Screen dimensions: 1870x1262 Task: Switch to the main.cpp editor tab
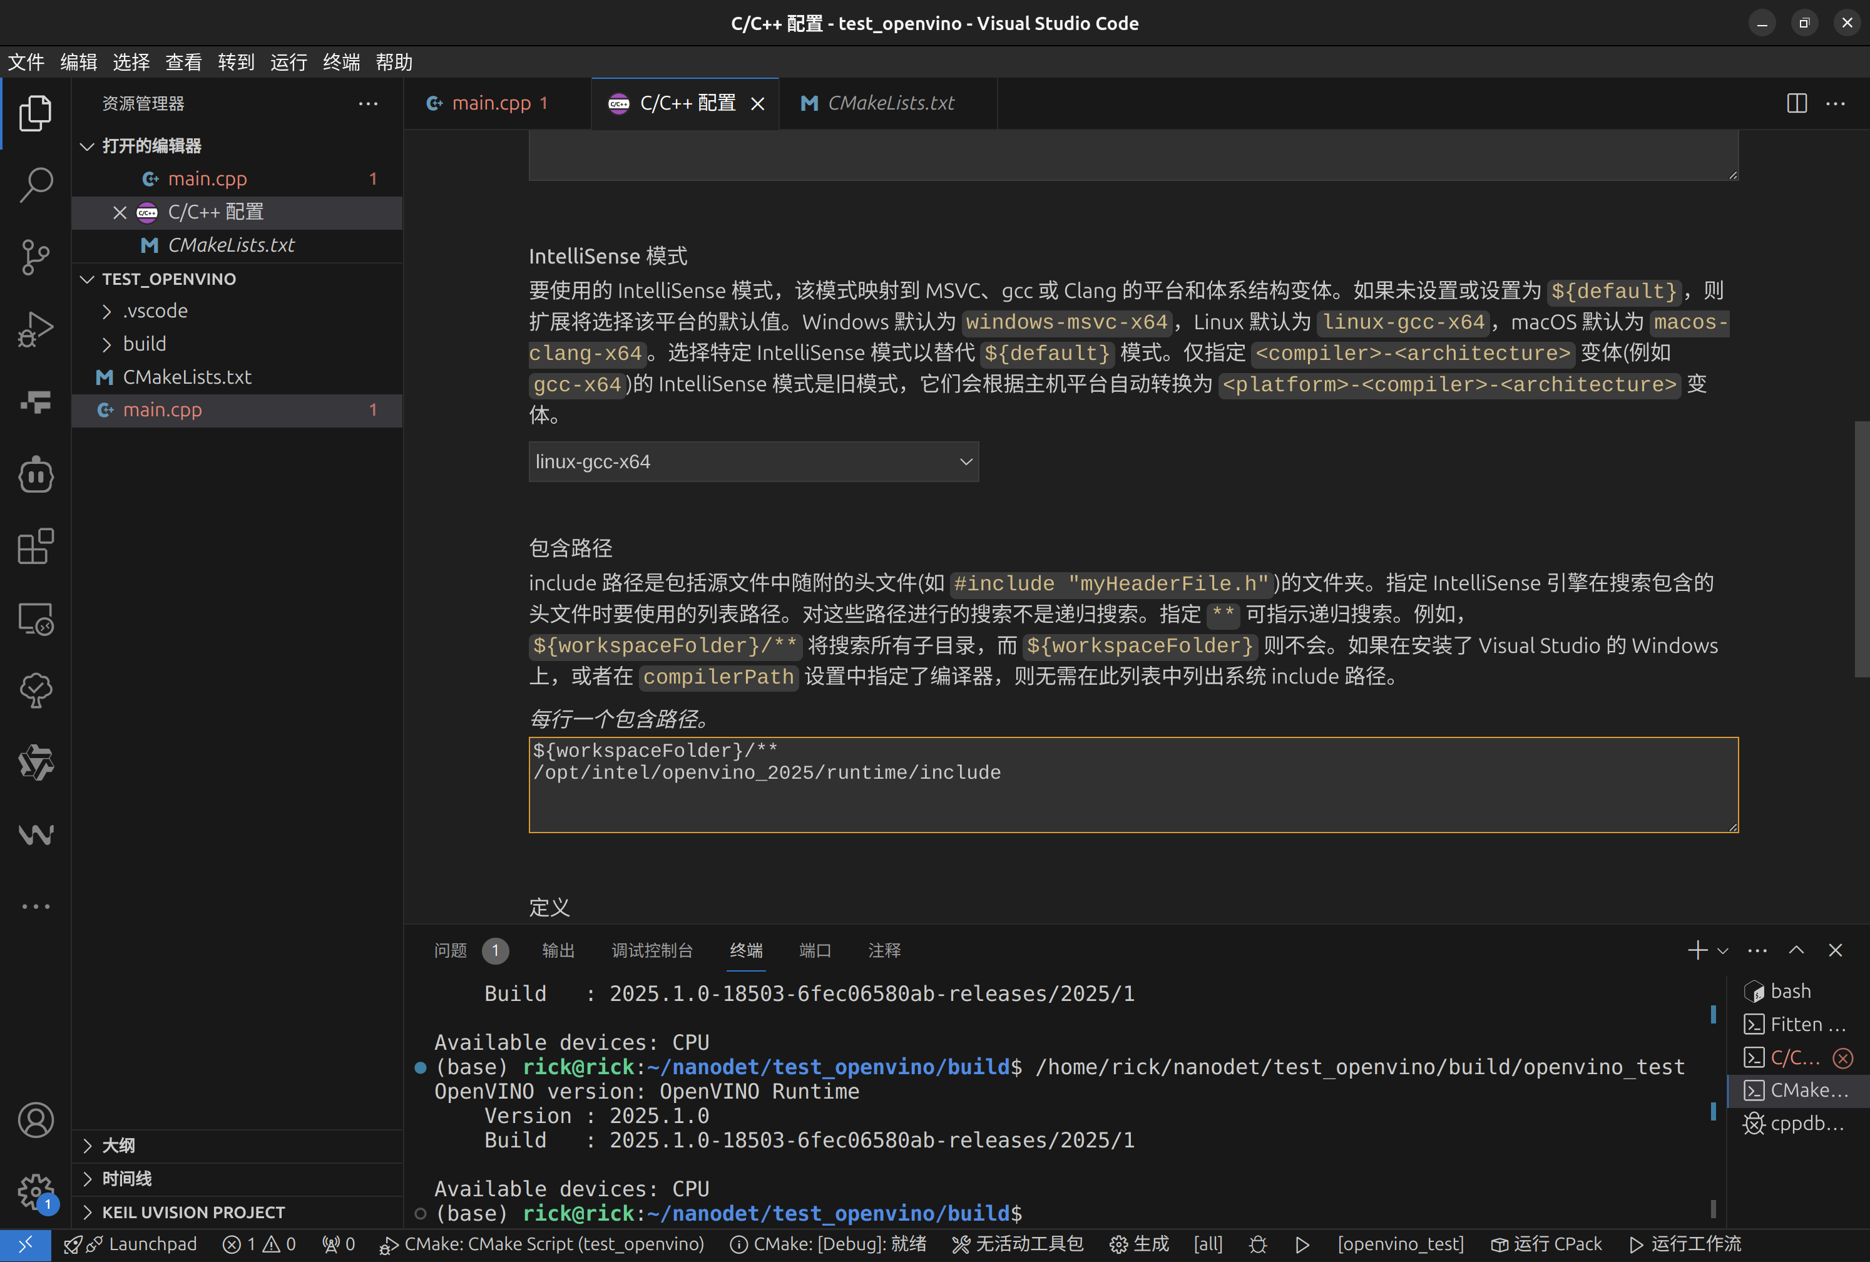[x=496, y=103]
